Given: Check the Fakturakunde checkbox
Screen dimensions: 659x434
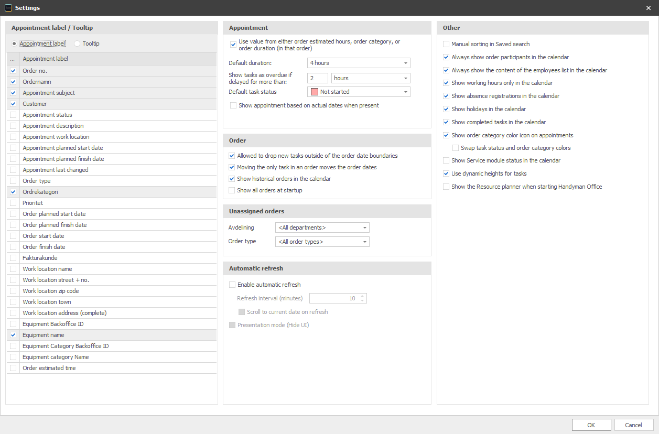Looking at the screenshot, I should pos(13,258).
